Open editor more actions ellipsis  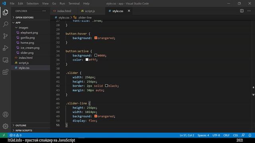(x=249, y=11)
